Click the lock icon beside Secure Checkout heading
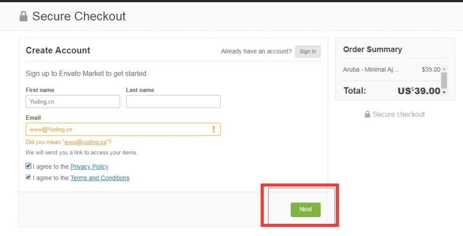The height and width of the screenshot is (236, 463). (x=24, y=16)
